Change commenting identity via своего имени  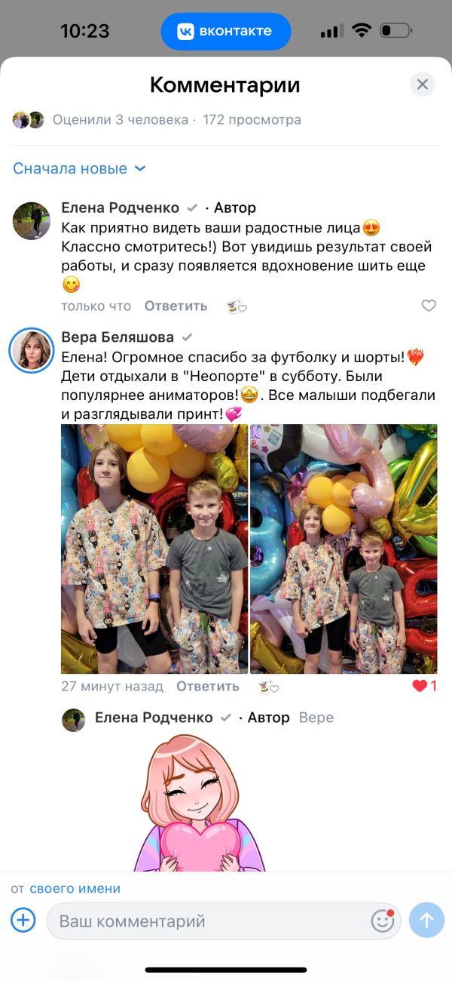point(75,888)
